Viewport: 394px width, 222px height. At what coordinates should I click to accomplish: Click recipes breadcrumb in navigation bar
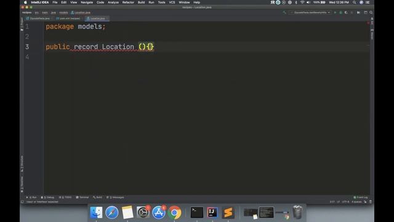(x=26, y=12)
